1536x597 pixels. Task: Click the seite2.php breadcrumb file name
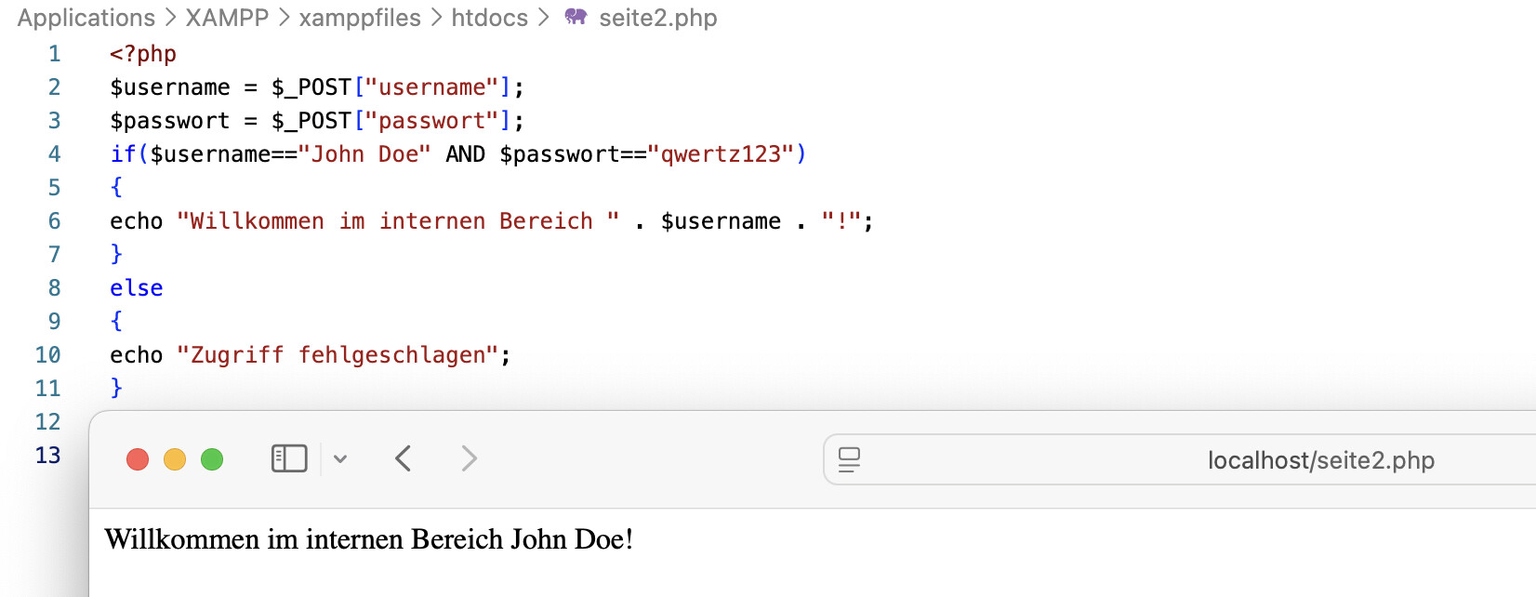[x=657, y=18]
